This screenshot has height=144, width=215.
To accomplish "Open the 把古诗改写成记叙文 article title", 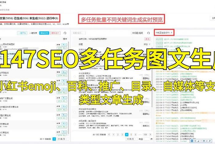I will click(88, 109).
